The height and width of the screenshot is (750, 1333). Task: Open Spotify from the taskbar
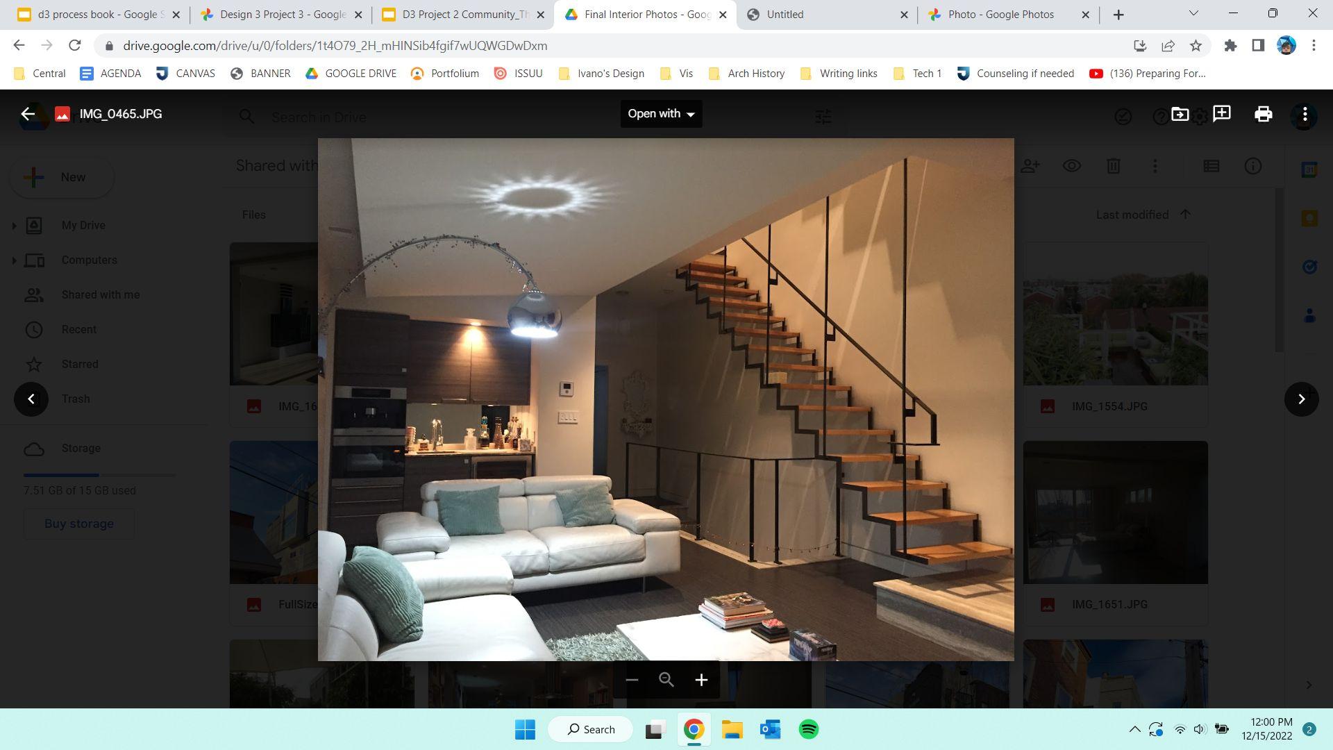[808, 729]
